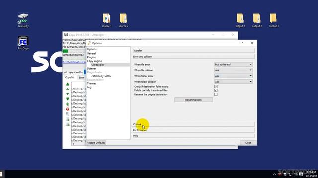Open the FastCopy desktop shortcut
318x178 pixels.
[x=23, y=43]
